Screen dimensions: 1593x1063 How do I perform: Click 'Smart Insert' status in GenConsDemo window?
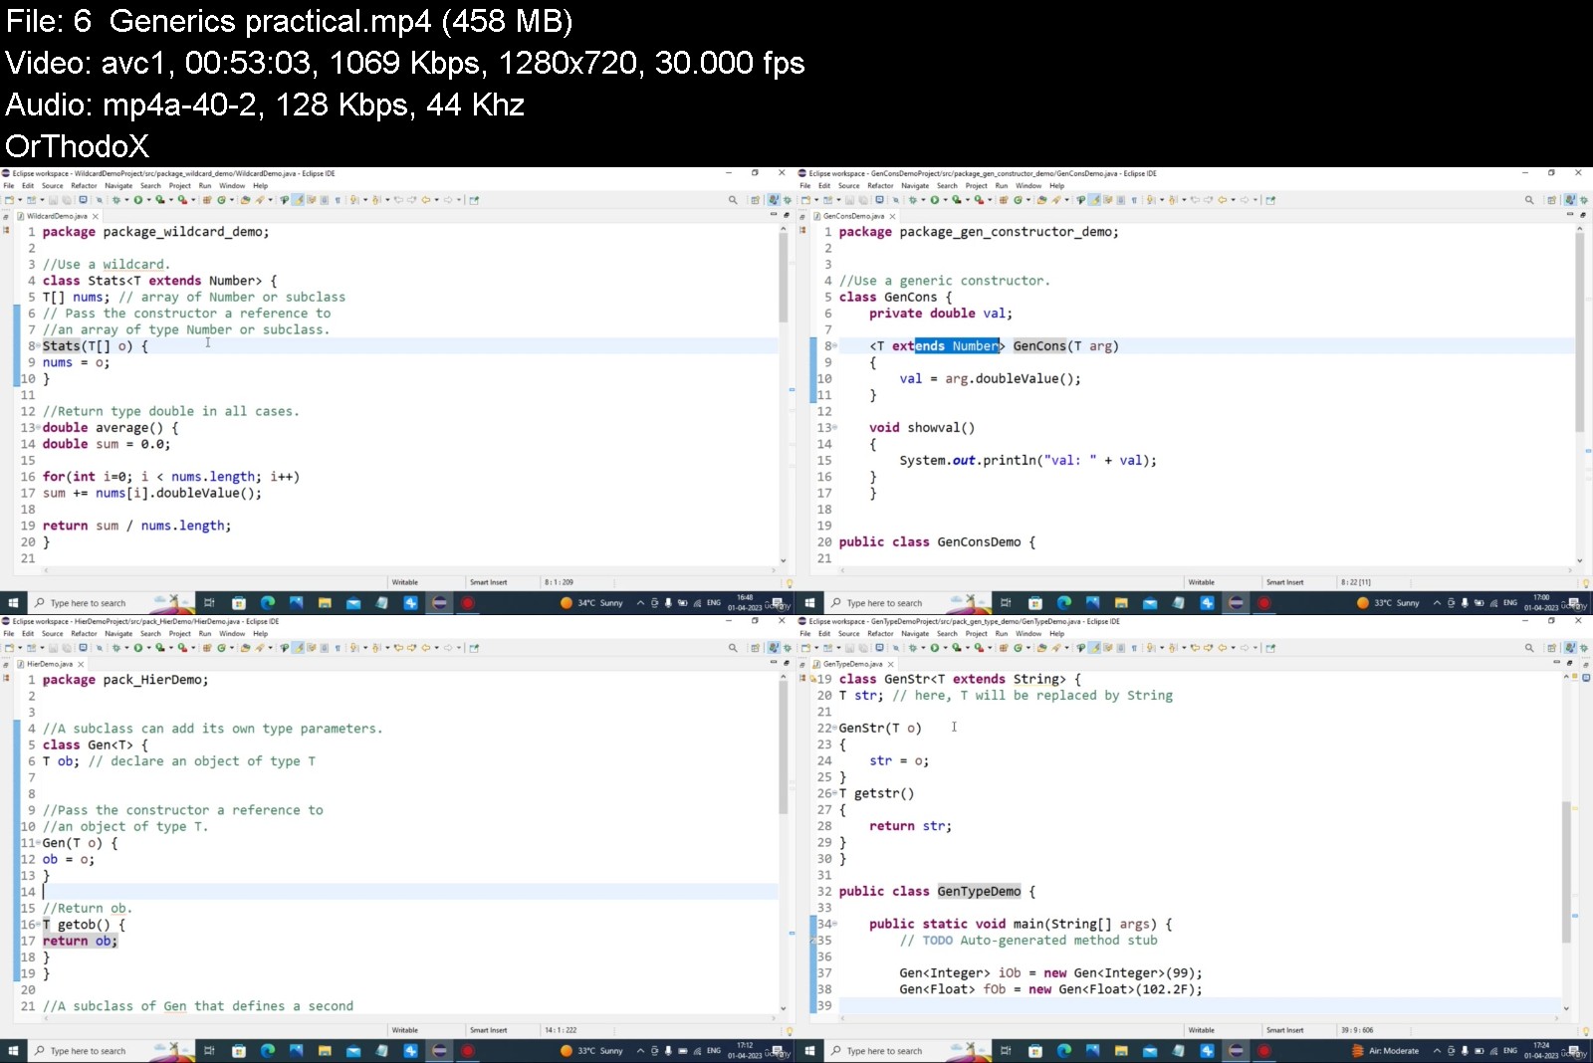[x=1285, y=582]
